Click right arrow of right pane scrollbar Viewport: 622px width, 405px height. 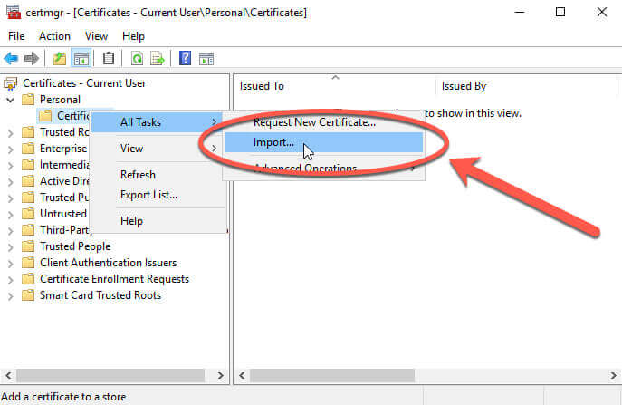(x=613, y=375)
